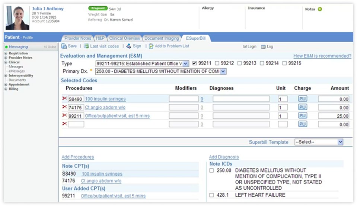Click the green add Notes plus icon
The width and height of the screenshot is (357, 206).
click(x=320, y=9)
